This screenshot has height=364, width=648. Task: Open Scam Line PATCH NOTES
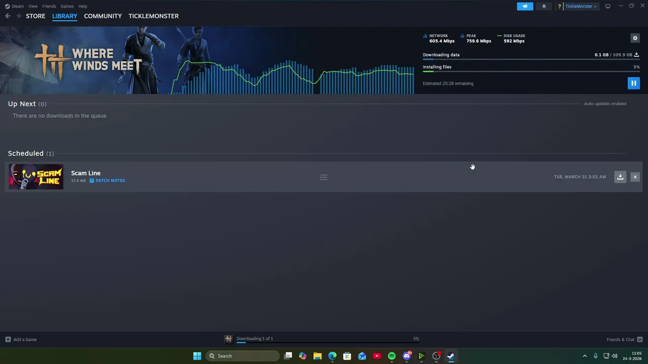[x=107, y=180]
